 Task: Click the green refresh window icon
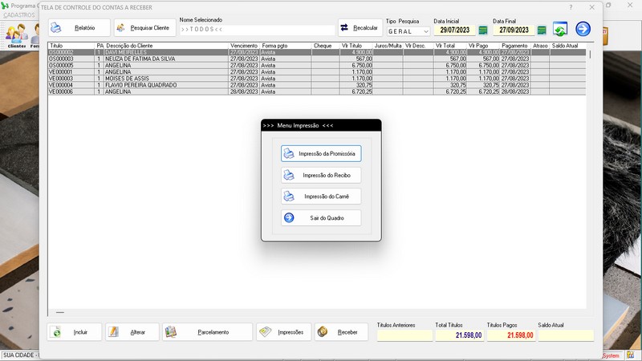(x=561, y=29)
